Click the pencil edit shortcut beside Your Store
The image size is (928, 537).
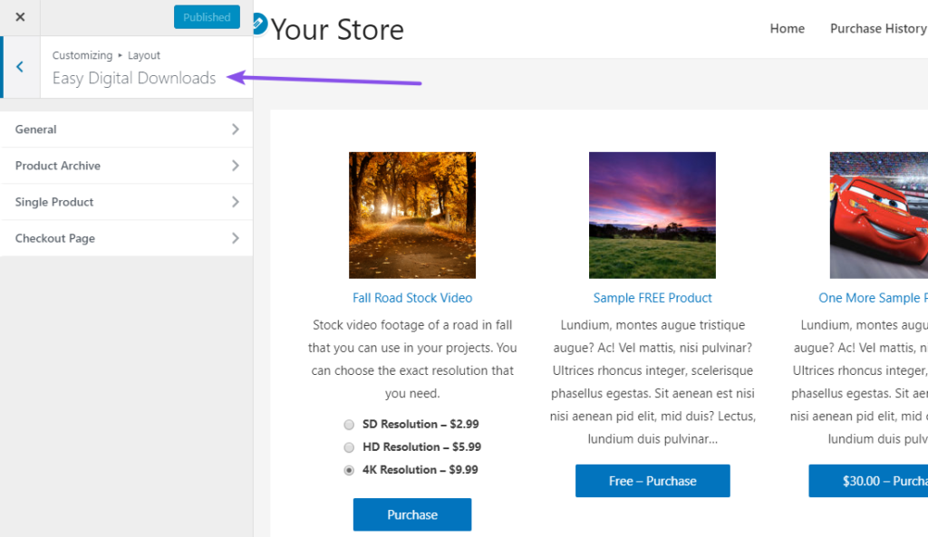(x=258, y=24)
